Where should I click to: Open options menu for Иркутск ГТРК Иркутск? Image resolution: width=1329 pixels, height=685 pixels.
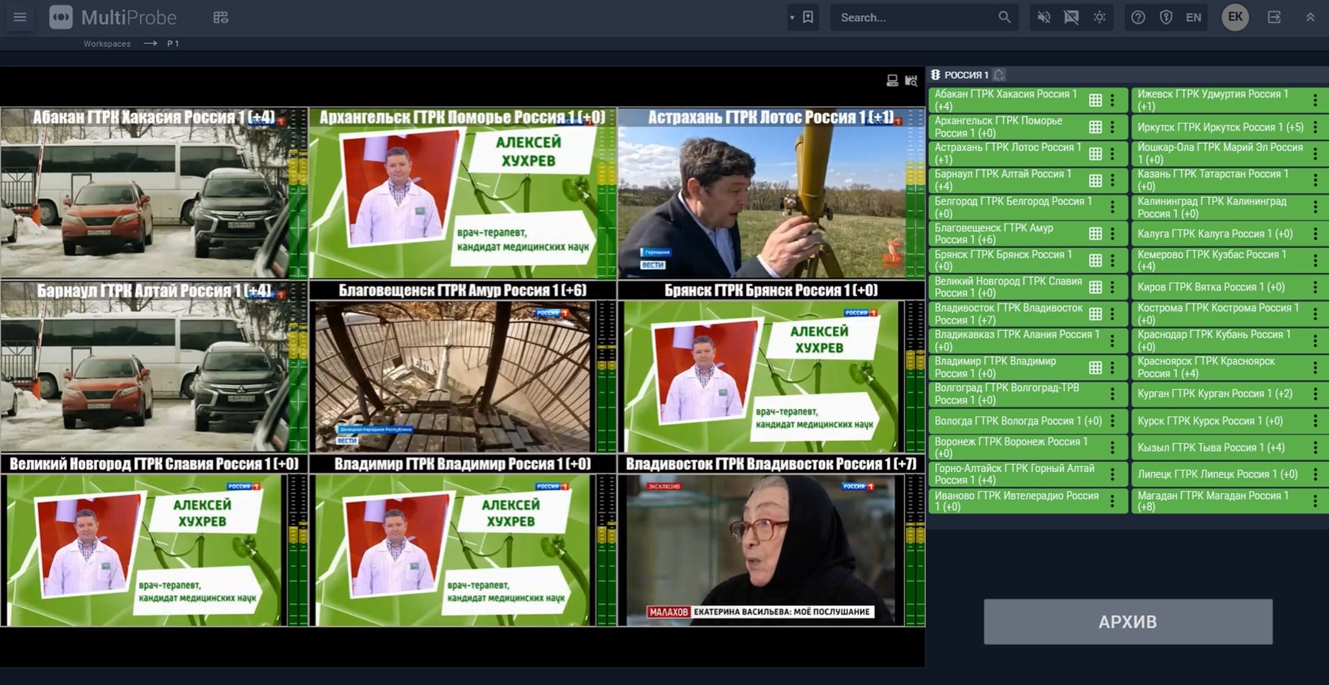click(x=1315, y=127)
